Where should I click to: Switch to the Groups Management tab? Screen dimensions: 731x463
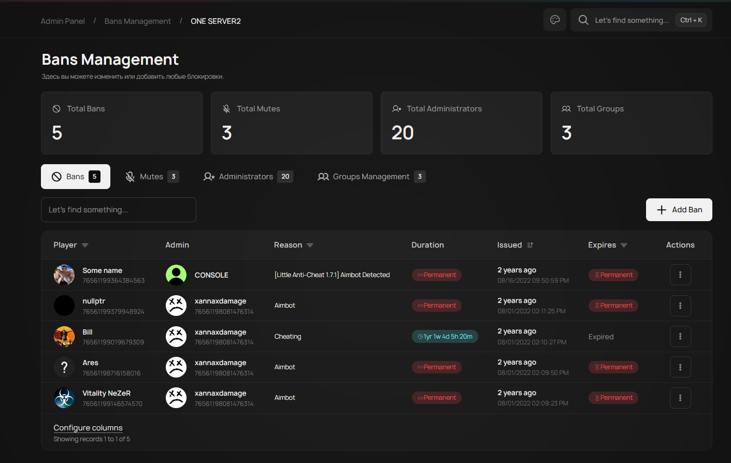click(x=371, y=176)
